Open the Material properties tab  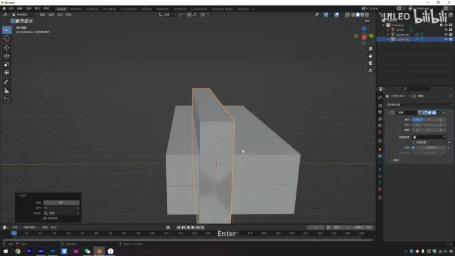pos(380,189)
